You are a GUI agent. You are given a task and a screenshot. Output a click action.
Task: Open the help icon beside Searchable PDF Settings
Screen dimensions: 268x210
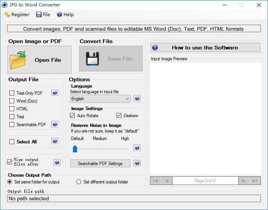click(x=137, y=163)
